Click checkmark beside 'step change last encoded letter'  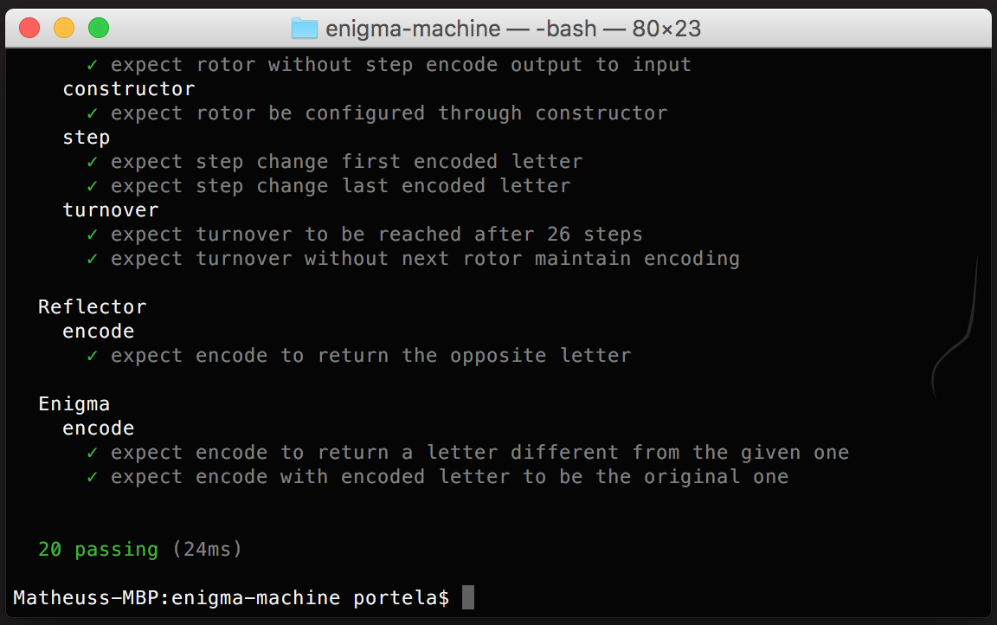(x=93, y=186)
